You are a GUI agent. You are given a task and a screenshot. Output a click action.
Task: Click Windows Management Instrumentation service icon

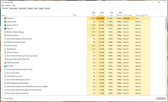point(5,90)
